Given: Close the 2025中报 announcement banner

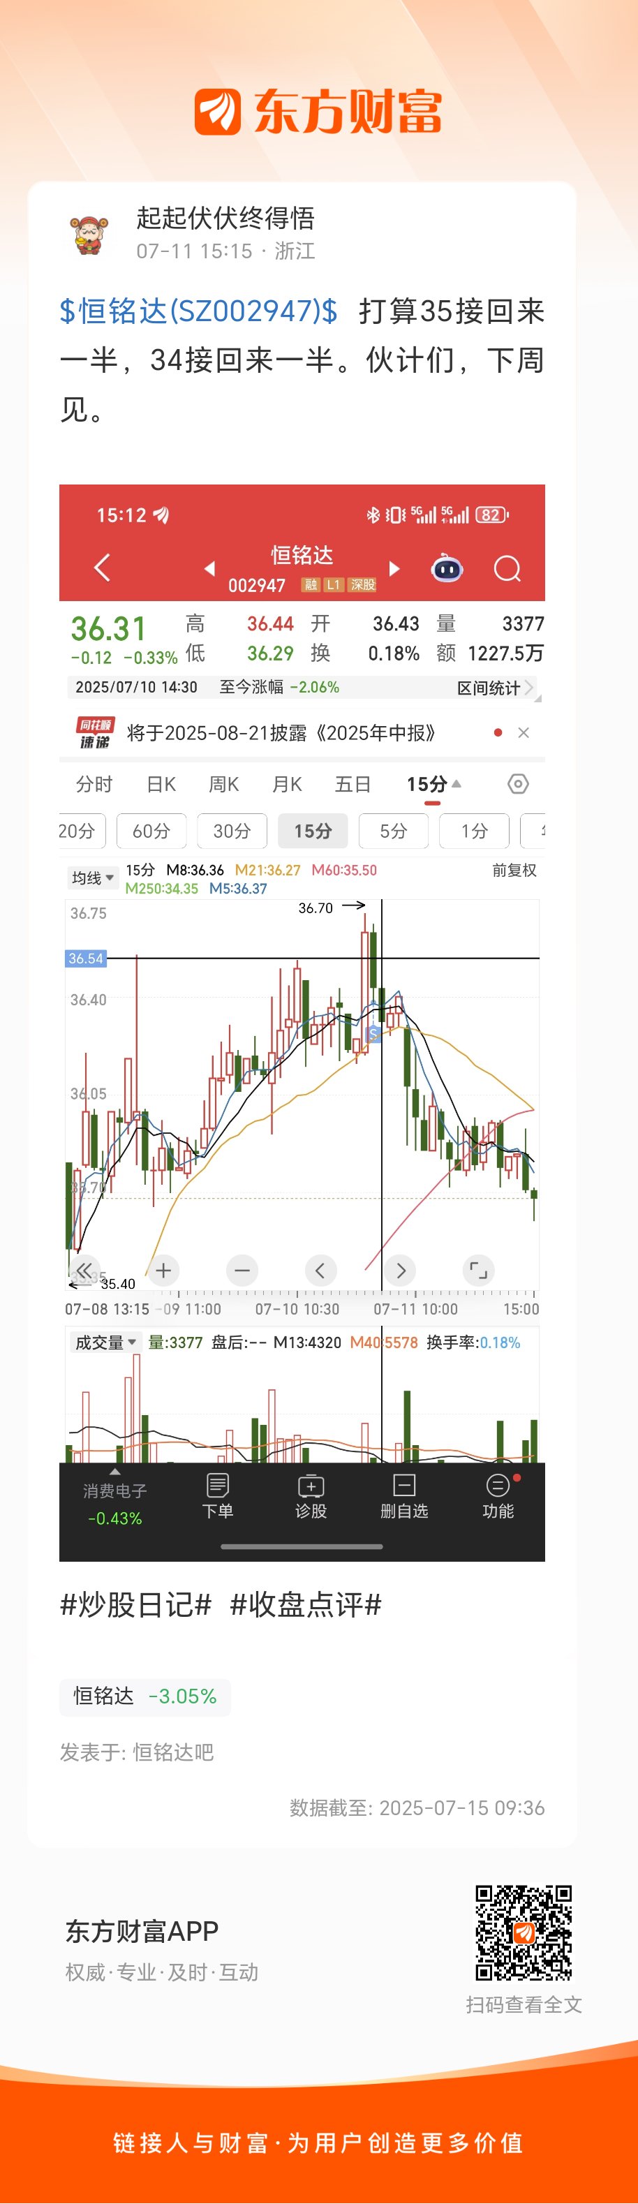Looking at the screenshot, I should pos(524,732).
